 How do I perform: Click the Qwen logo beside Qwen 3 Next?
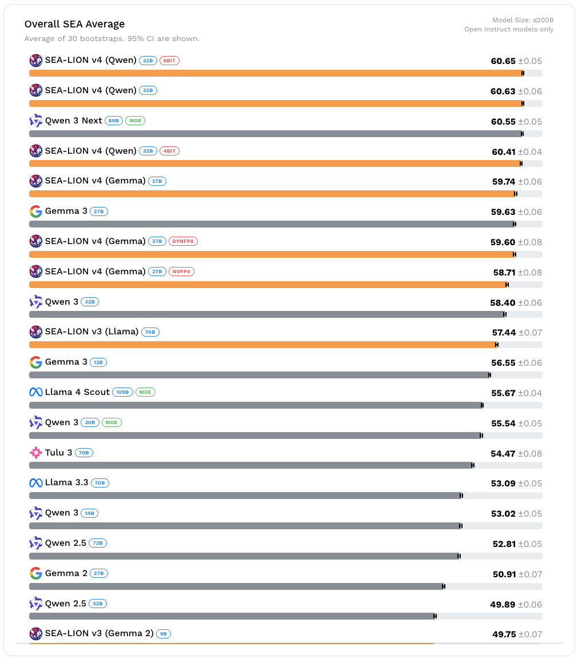click(36, 121)
